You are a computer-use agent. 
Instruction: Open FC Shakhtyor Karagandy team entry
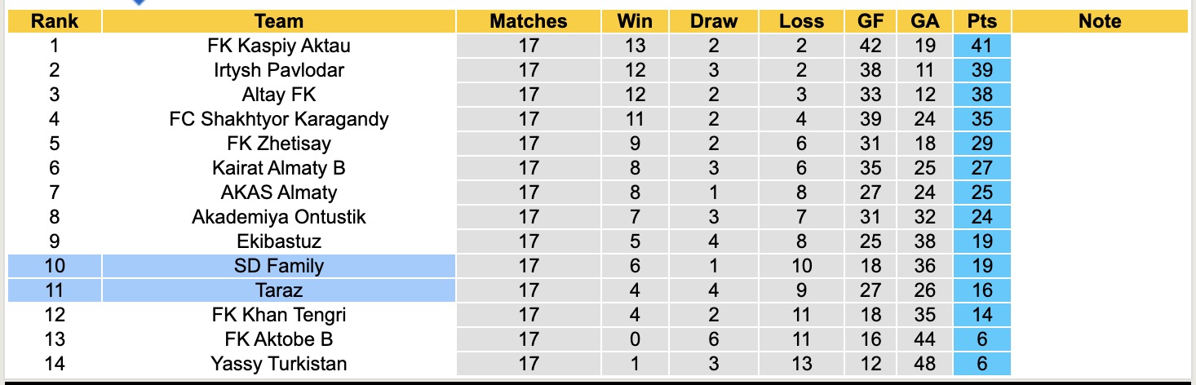(278, 119)
